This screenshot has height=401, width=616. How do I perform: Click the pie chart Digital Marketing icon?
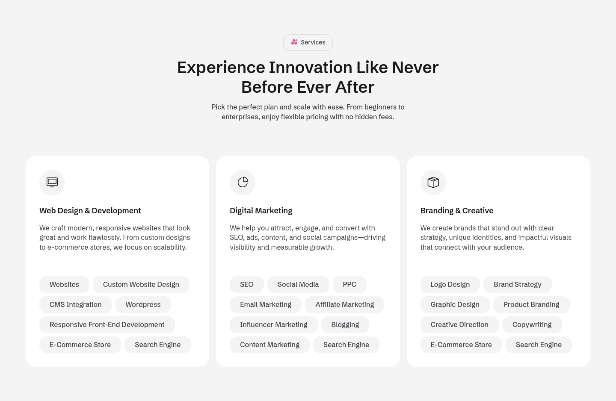pos(243,183)
